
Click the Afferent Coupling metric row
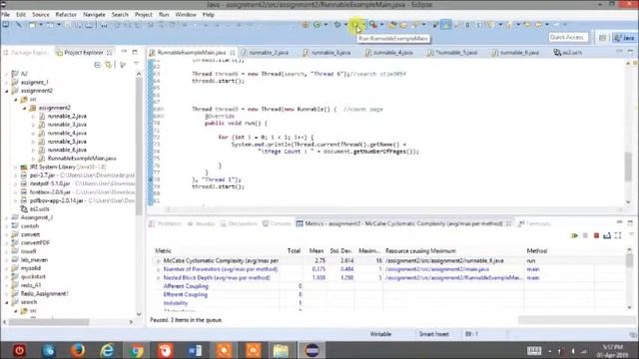pyautogui.click(x=186, y=286)
